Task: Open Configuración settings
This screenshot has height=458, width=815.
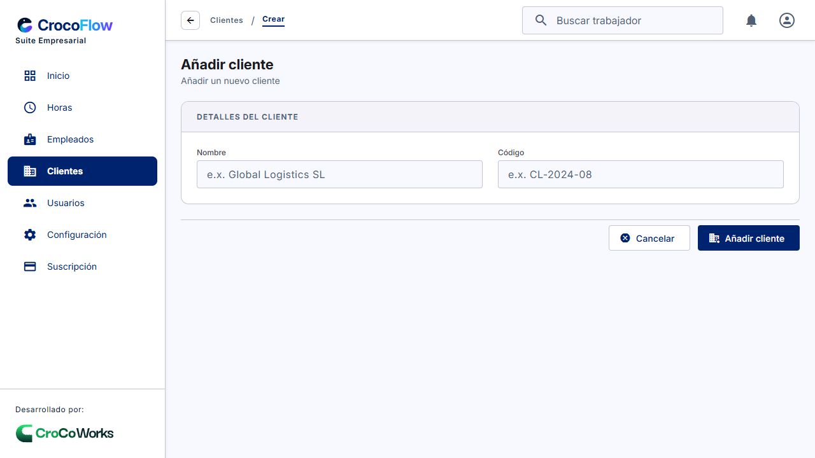Action: coord(82,235)
